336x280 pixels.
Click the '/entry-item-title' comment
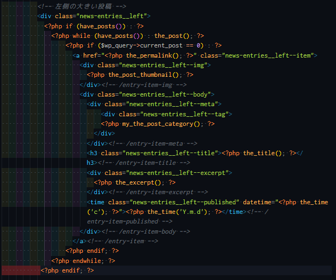(x=144, y=163)
